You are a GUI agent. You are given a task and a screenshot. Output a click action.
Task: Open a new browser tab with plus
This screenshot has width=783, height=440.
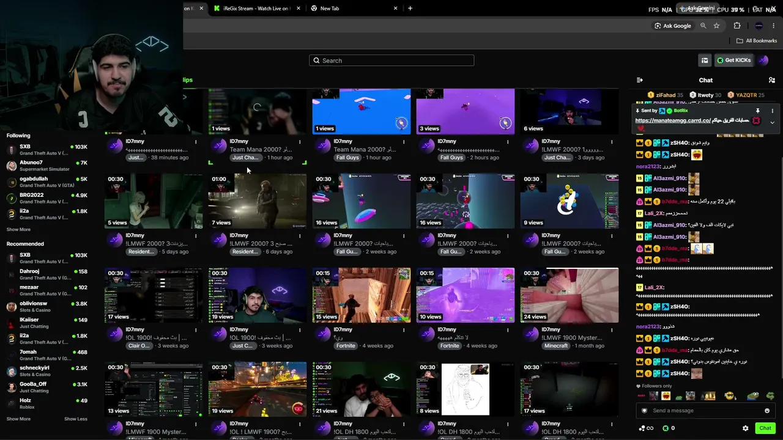pyautogui.click(x=410, y=9)
